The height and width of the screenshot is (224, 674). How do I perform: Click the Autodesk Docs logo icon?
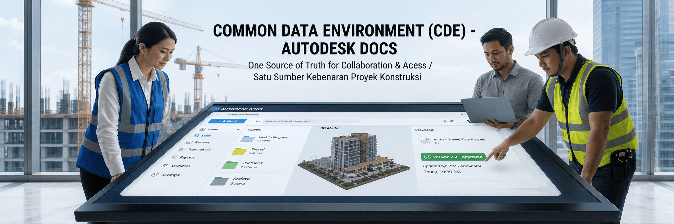[214, 109]
